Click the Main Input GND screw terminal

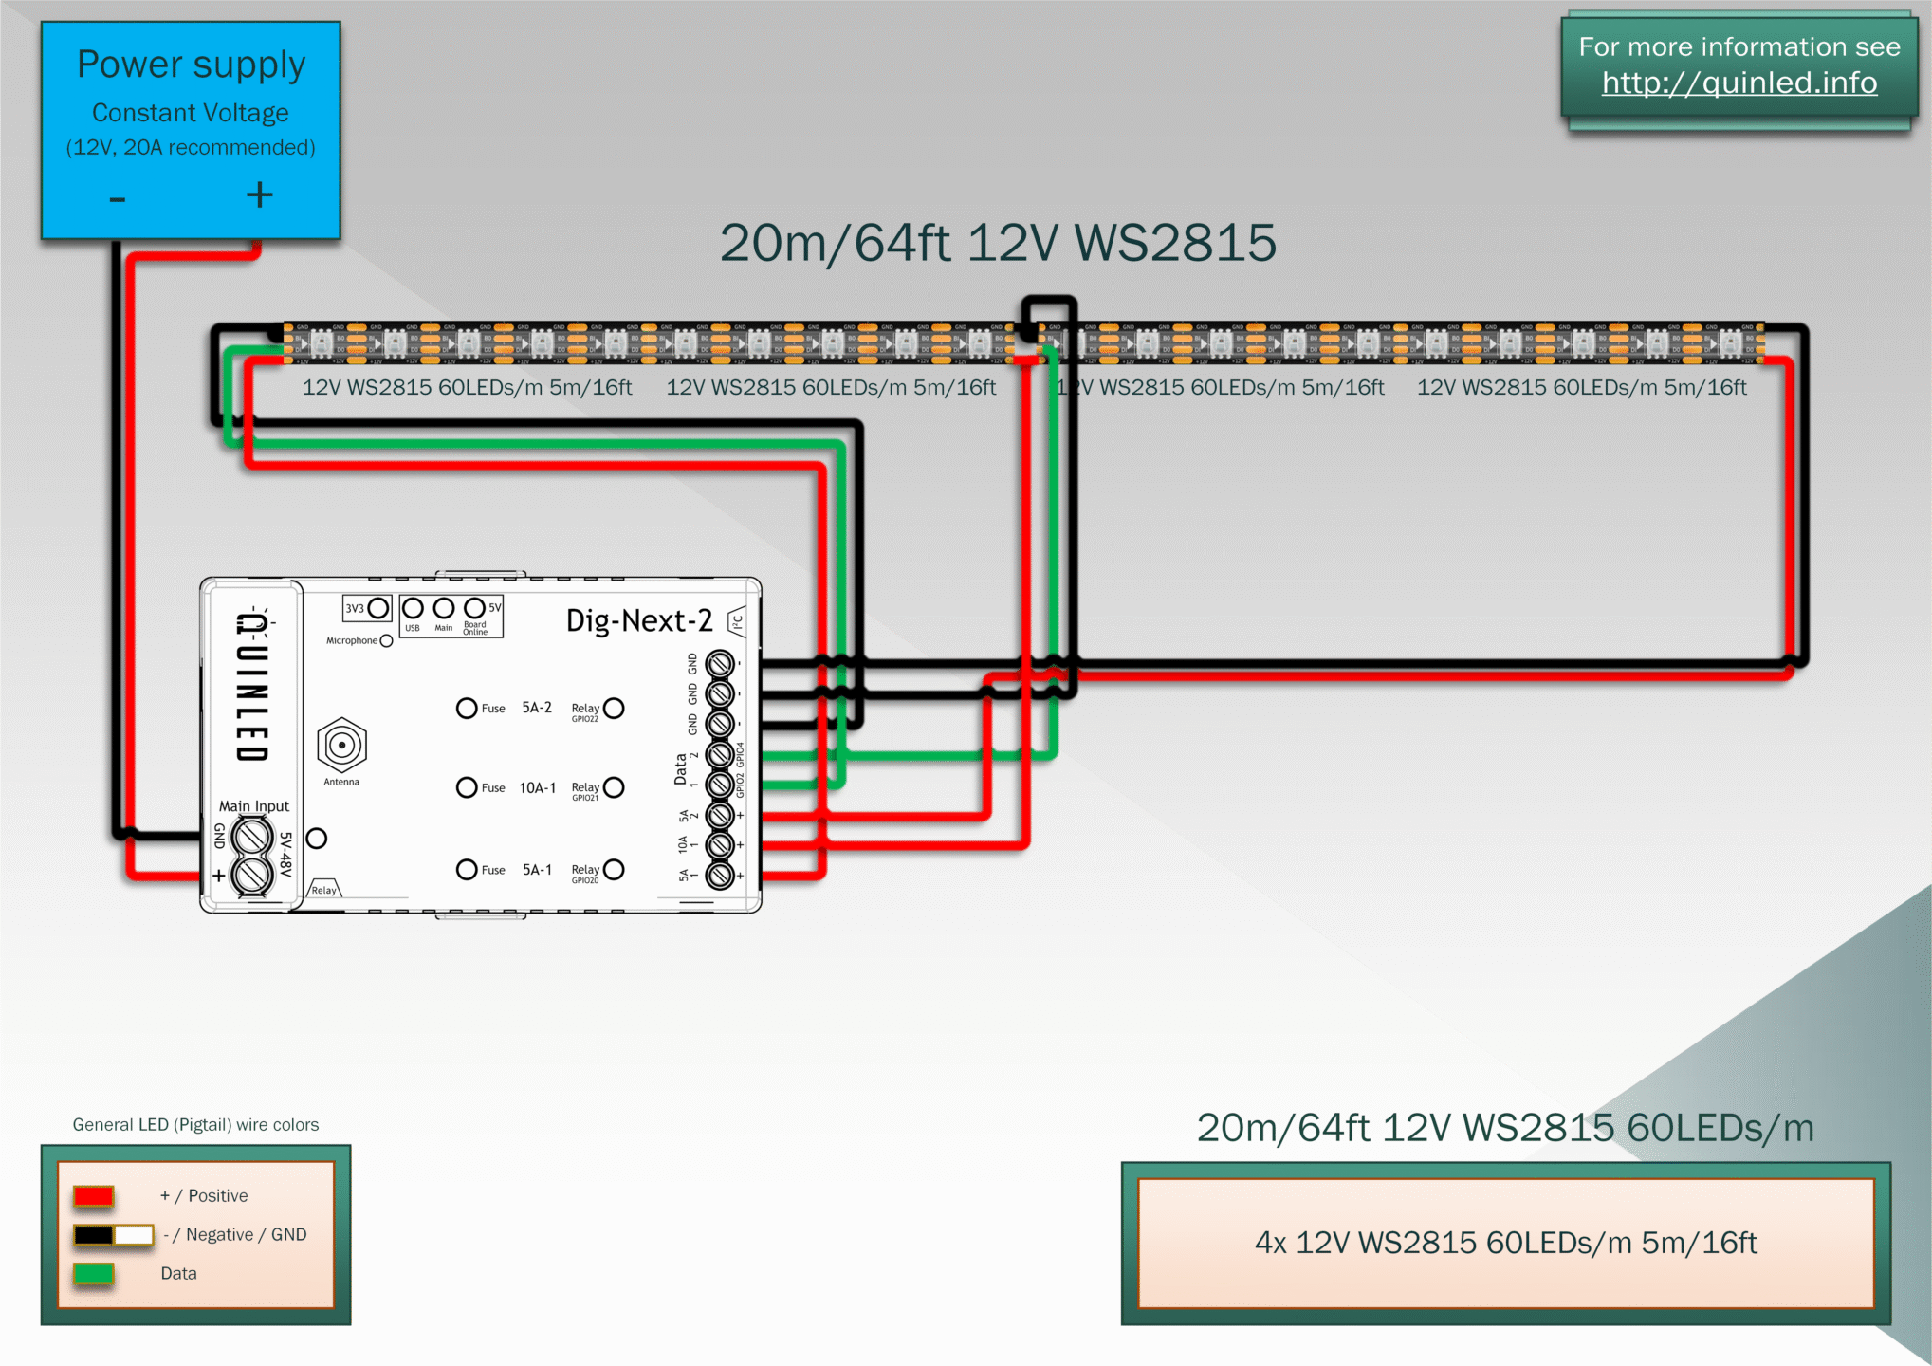point(252,837)
